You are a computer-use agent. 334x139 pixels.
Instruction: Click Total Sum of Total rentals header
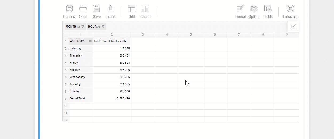click(112, 41)
